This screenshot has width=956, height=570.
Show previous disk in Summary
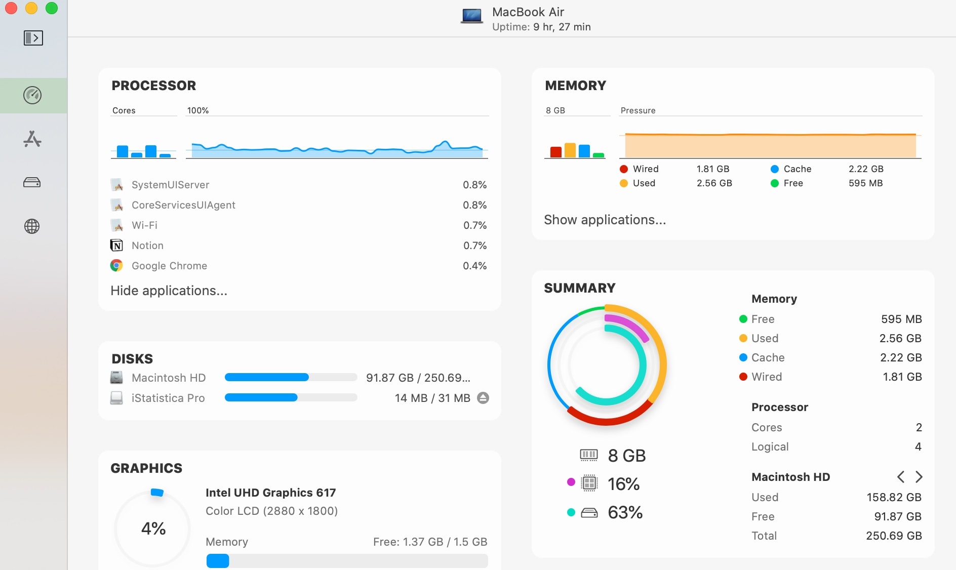pos(900,477)
